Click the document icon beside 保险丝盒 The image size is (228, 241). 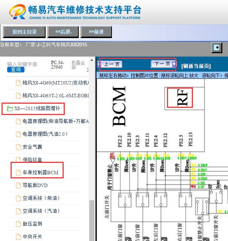click(x=18, y=160)
